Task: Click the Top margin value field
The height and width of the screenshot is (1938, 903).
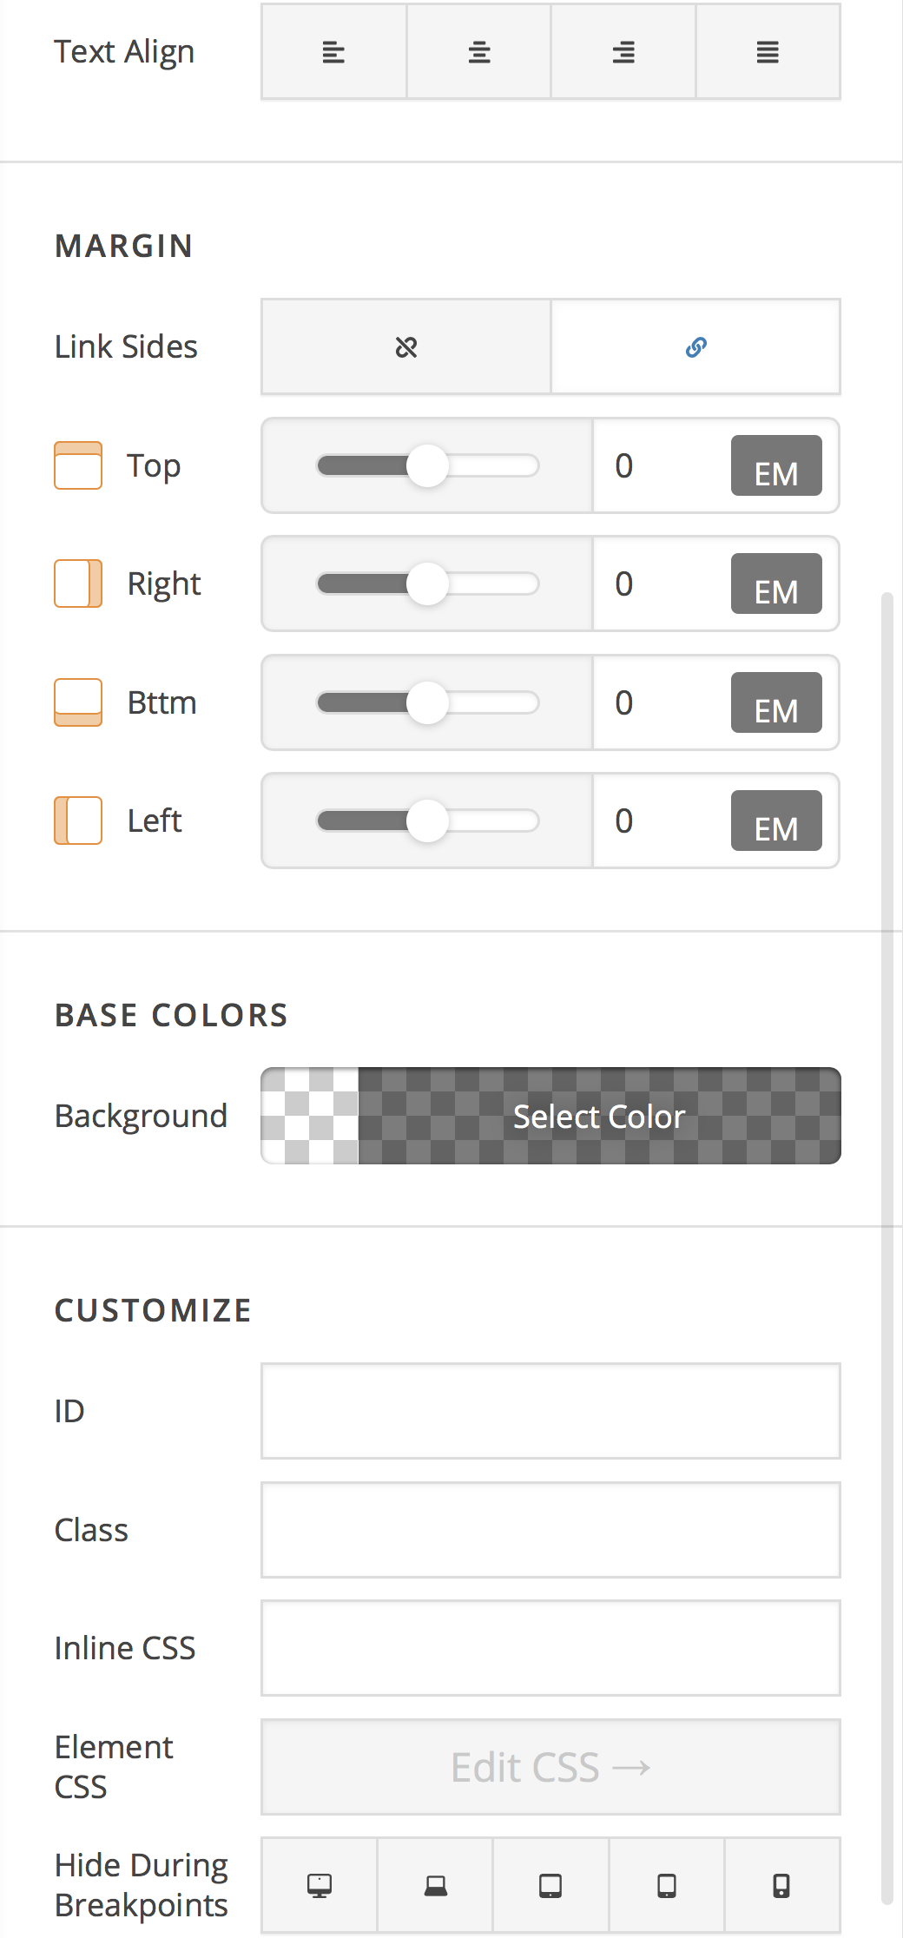Action: point(660,466)
